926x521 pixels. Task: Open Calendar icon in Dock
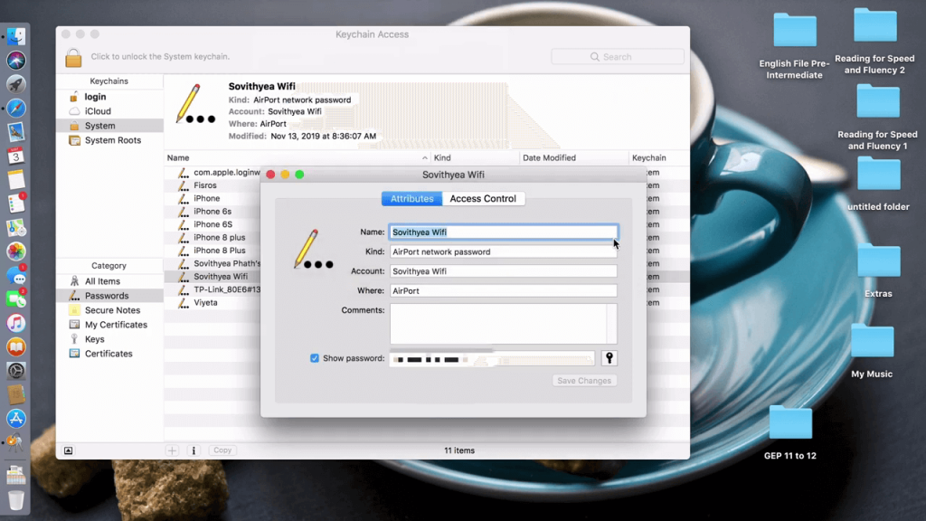pos(16,156)
